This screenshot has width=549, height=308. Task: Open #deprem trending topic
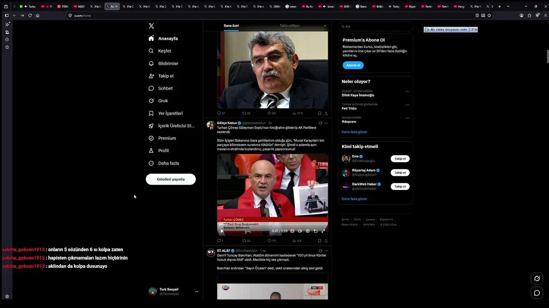coord(349,122)
